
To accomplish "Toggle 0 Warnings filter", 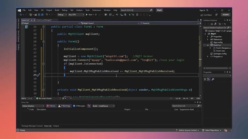I will (64, 106).
